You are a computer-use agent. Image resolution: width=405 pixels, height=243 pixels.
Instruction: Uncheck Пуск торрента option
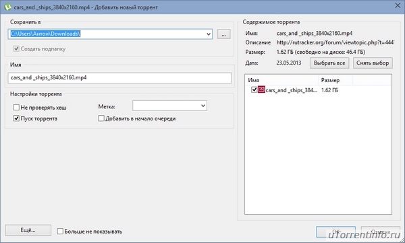click(x=16, y=118)
